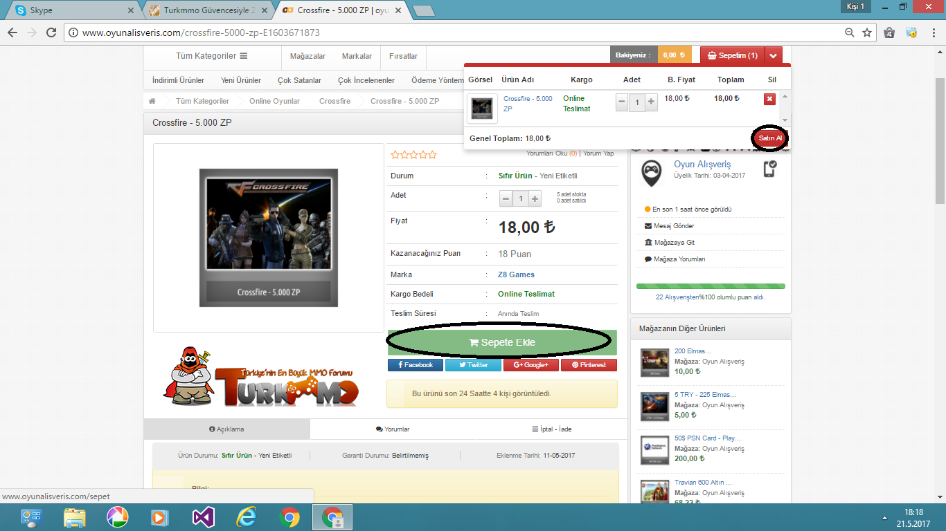The width and height of the screenshot is (946, 531).
Task: Click the green seller rating bar
Action: pyautogui.click(x=711, y=286)
